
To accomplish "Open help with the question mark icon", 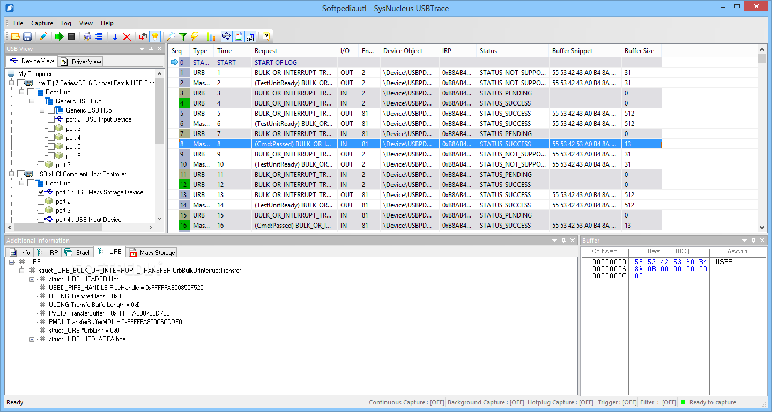I will [266, 36].
